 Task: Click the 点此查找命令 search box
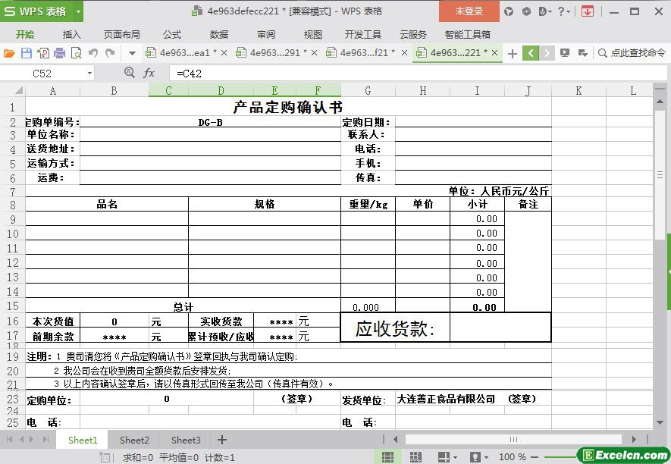pyautogui.click(x=632, y=53)
